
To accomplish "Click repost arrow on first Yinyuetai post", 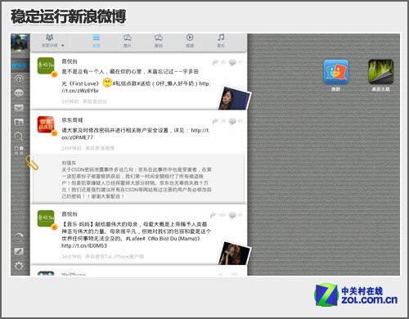I will click(x=215, y=62).
